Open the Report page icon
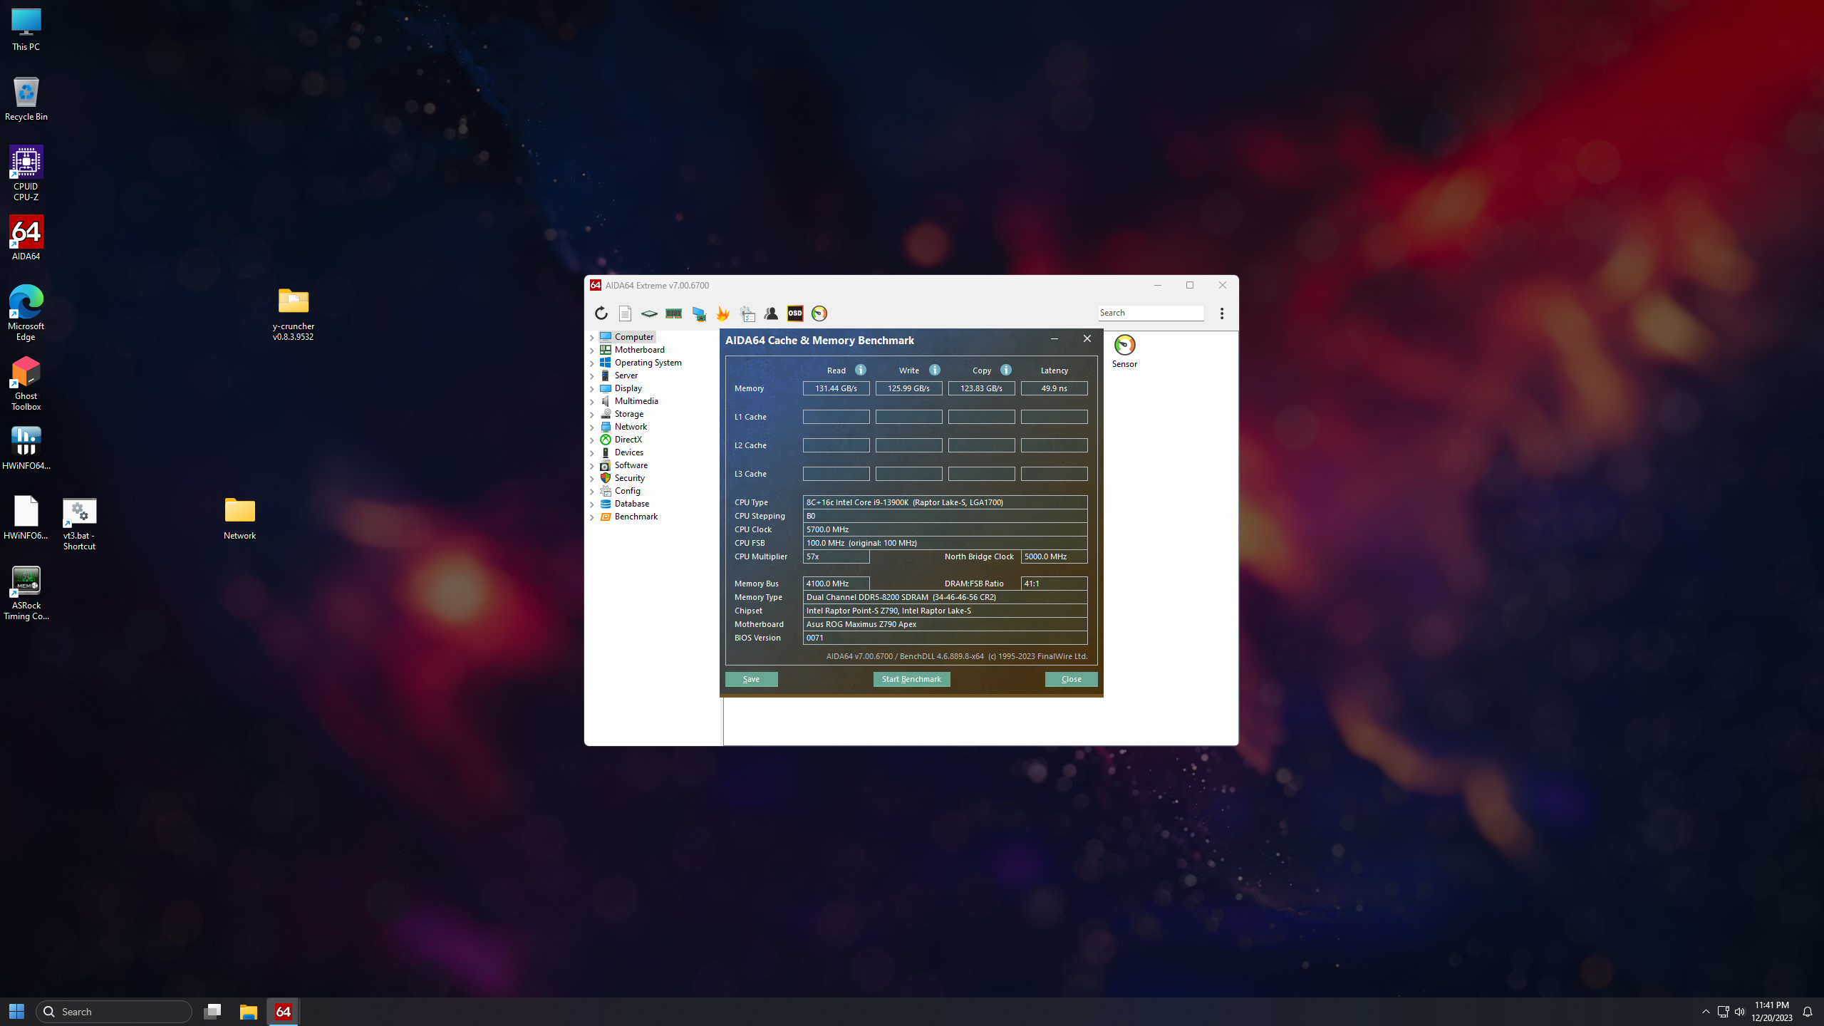 point(625,313)
